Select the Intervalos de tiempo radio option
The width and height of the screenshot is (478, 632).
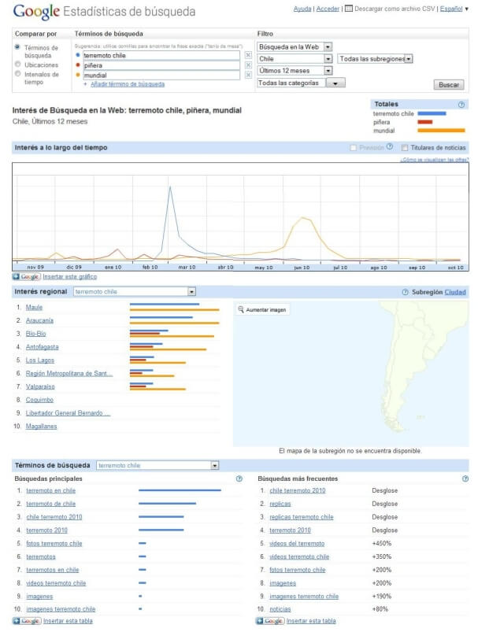point(18,74)
